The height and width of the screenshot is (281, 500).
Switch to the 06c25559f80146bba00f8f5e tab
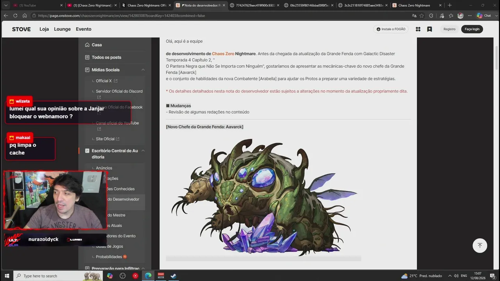tap(308, 5)
